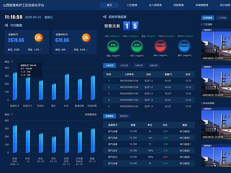Switch to 出入库管理 in top navigation
The width and height of the screenshot is (231, 173).
coord(155,5)
